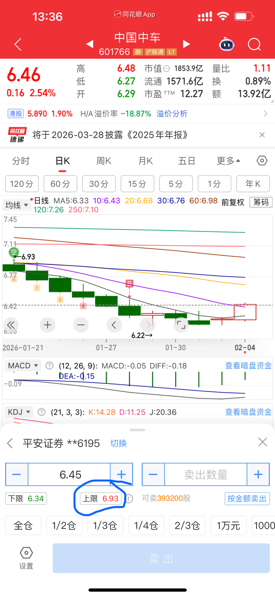
Task: Open 溢价分析 link
Action: tap(172, 114)
